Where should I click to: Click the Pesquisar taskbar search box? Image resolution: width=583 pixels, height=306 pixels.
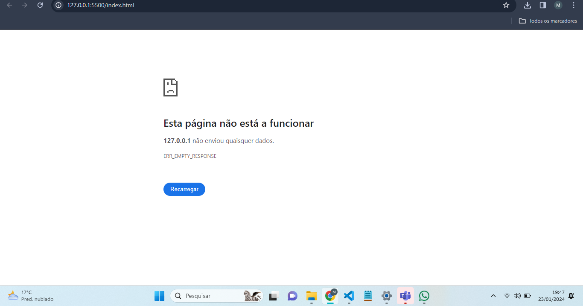216,296
